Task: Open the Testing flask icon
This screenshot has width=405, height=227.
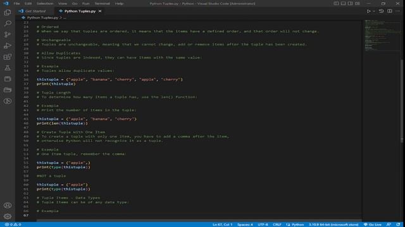Action: (x=8, y=67)
